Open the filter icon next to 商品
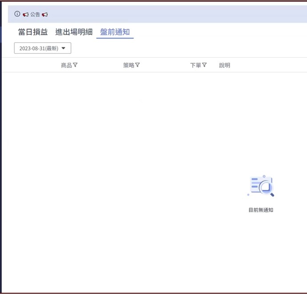Image resolution: width=307 pixels, height=294 pixels. (75, 65)
